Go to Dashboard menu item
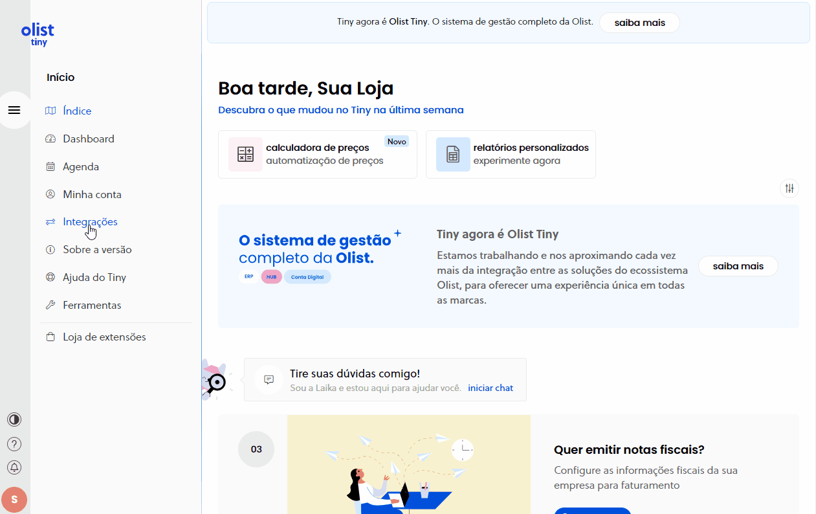 89,139
